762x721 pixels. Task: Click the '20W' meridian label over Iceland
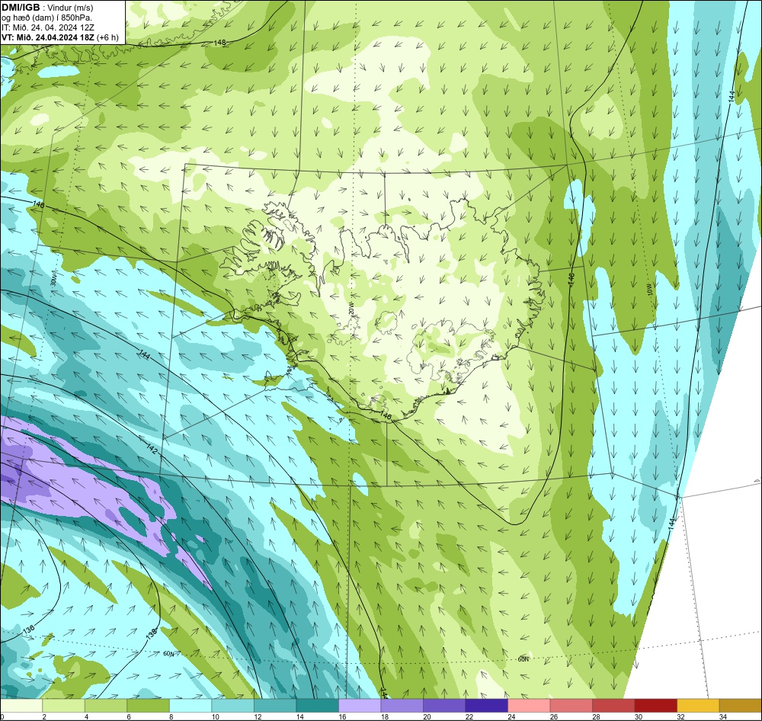(x=351, y=308)
